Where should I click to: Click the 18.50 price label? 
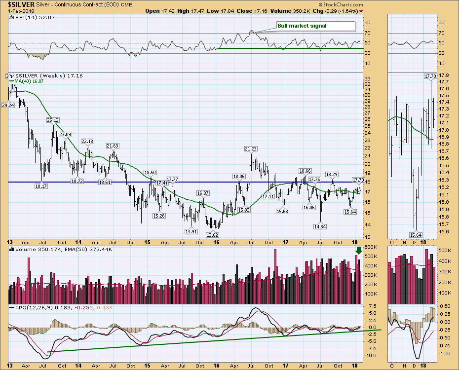(150, 173)
